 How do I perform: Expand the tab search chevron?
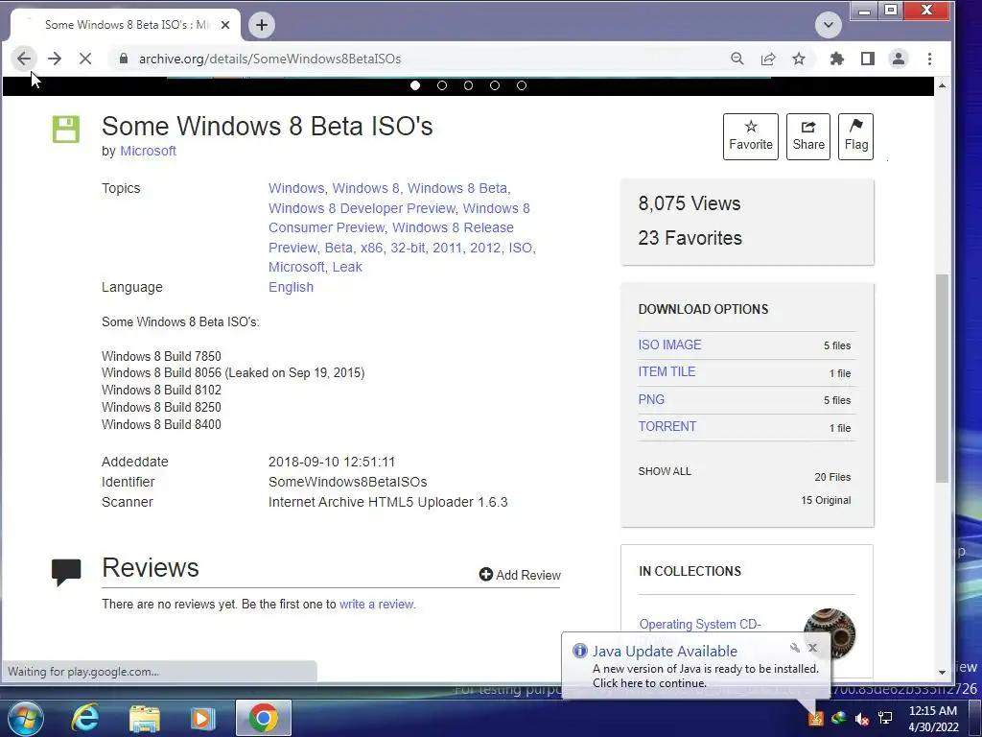pos(828,25)
